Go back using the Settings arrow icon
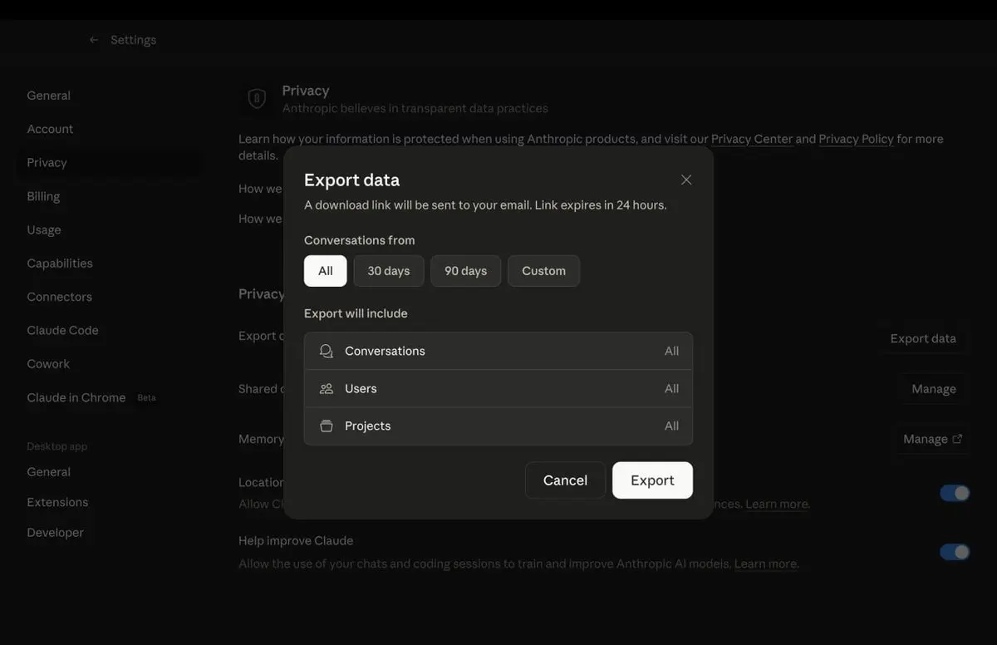The image size is (997, 645). 94,40
